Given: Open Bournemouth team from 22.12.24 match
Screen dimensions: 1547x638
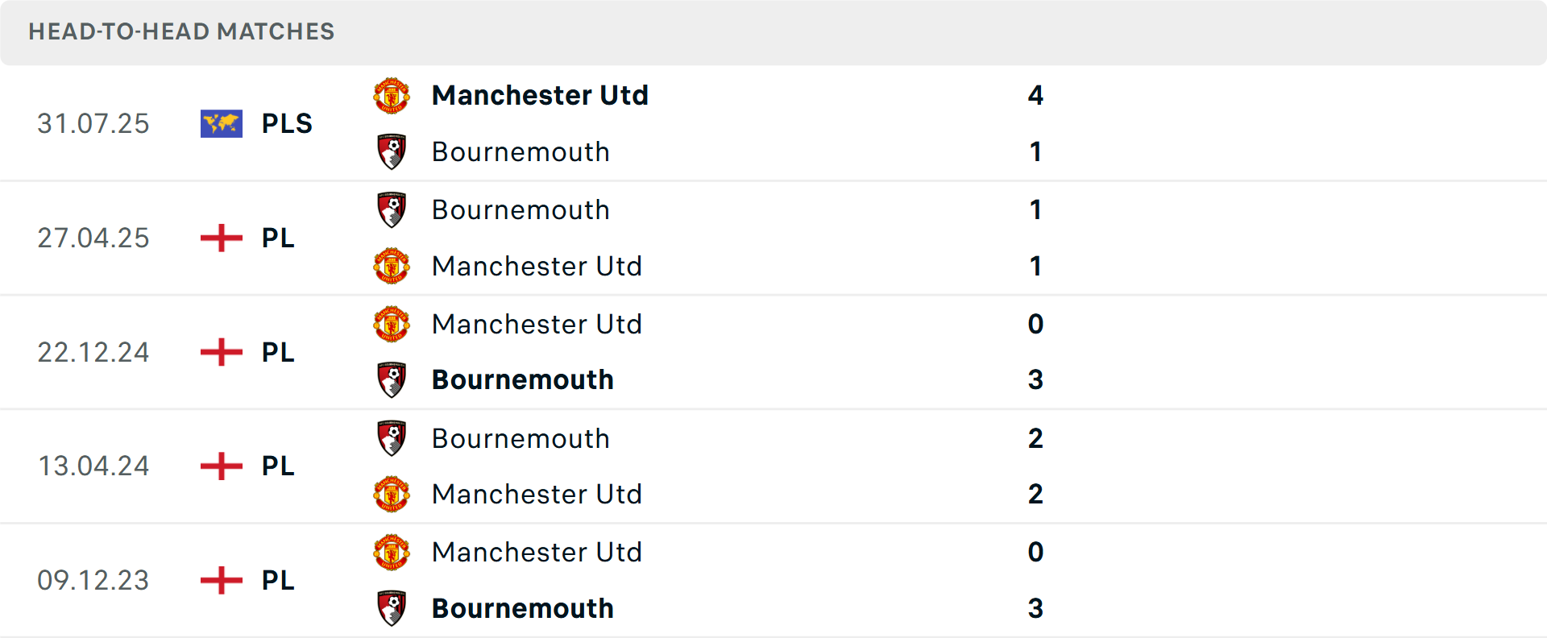Looking at the screenshot, I should click(522, 379).
